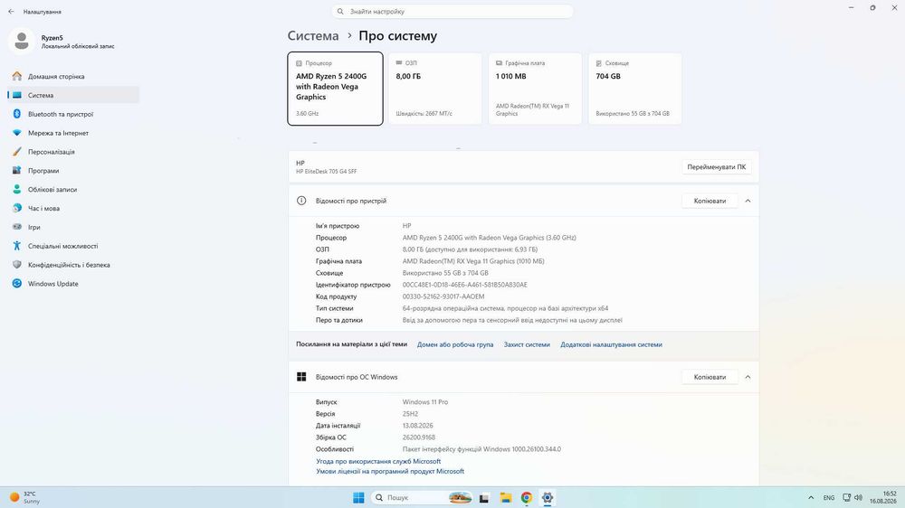This screenshot has height=508, width=905.
Task: Click the install date 13.08.2026
Action: coord(417,426)
